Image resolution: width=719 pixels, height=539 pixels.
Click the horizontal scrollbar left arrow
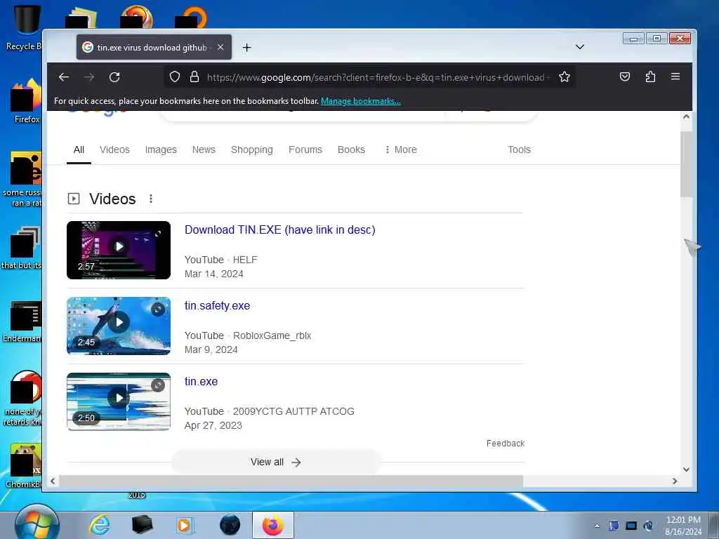(x=53, y=481)
